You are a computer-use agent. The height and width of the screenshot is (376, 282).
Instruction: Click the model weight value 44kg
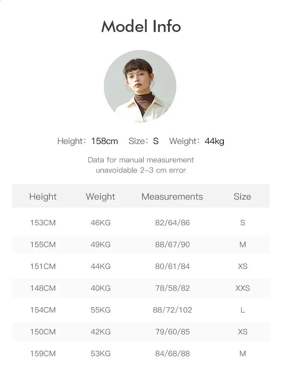click(x=214, y=141)
